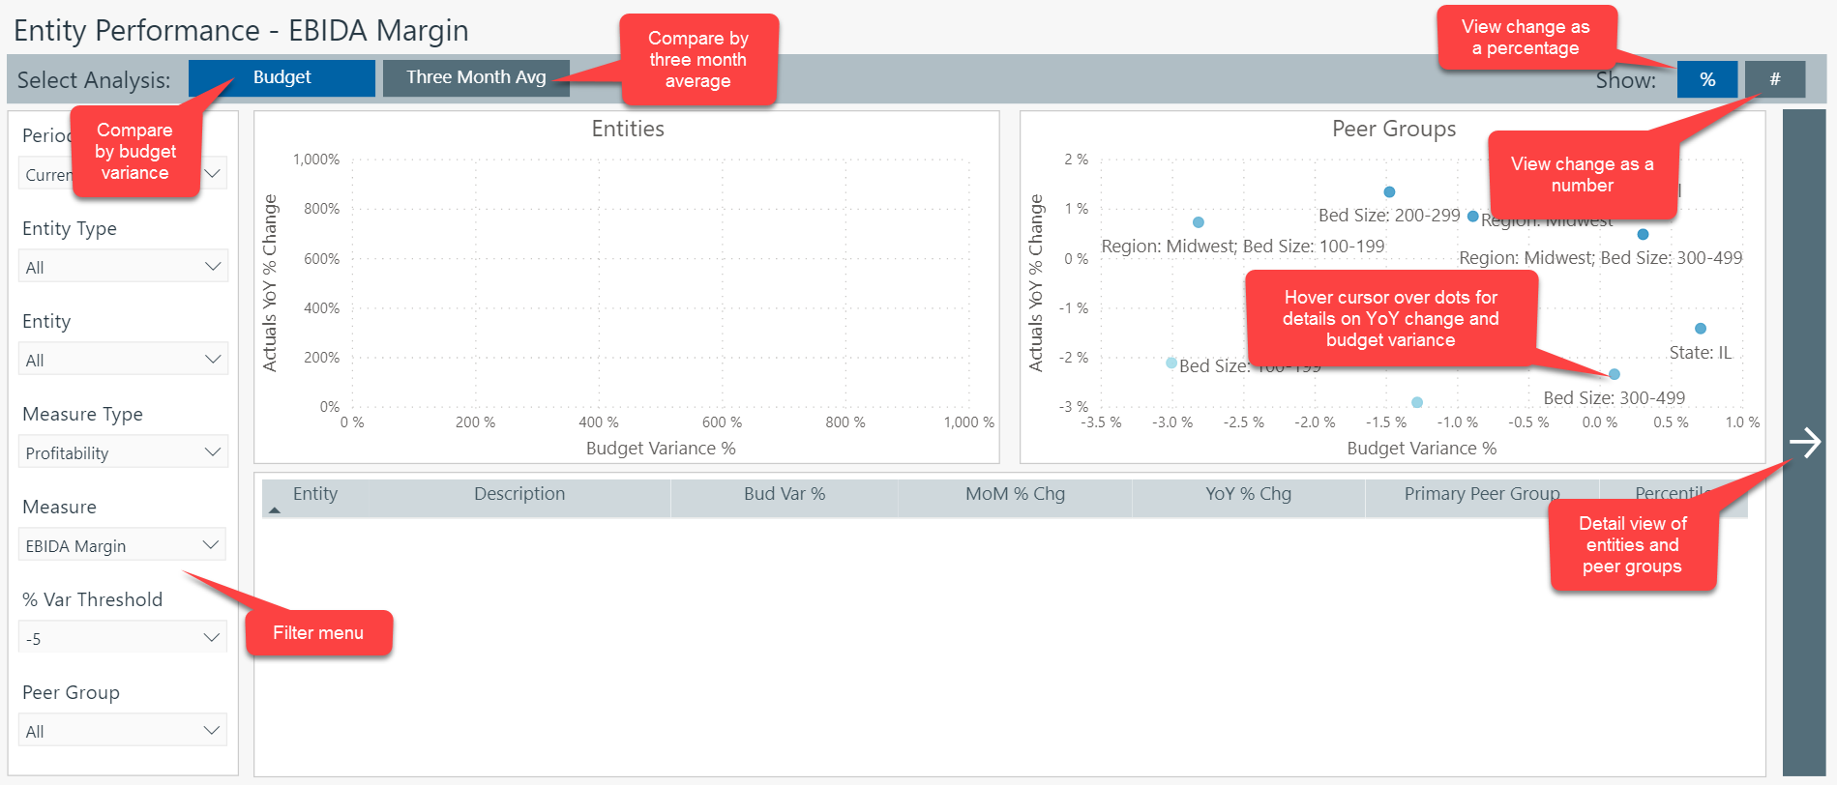
Task: Click the Primary Peer Group column header
Action: [1481, 494]
